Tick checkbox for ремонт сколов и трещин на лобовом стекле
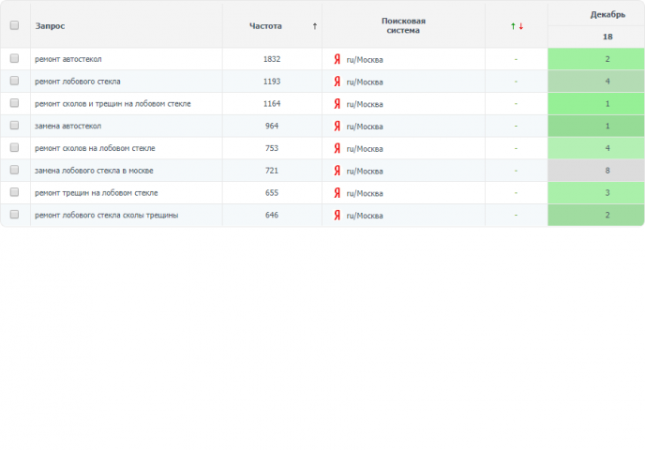 point(14,103)
